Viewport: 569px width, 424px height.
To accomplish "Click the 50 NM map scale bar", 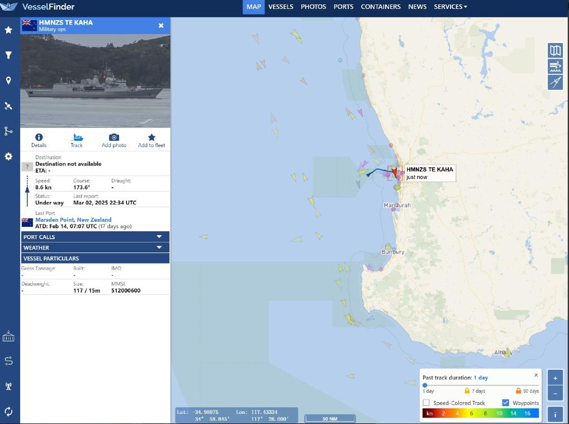I will pyautogui.click(x=330, y=418).
